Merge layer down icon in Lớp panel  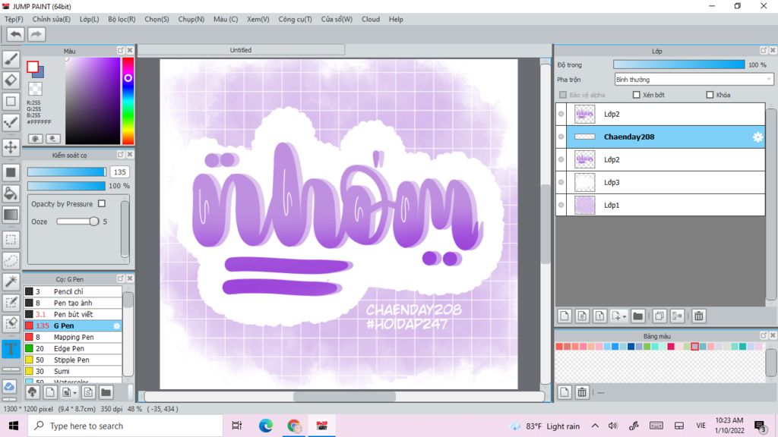click(x=677, y=316)
